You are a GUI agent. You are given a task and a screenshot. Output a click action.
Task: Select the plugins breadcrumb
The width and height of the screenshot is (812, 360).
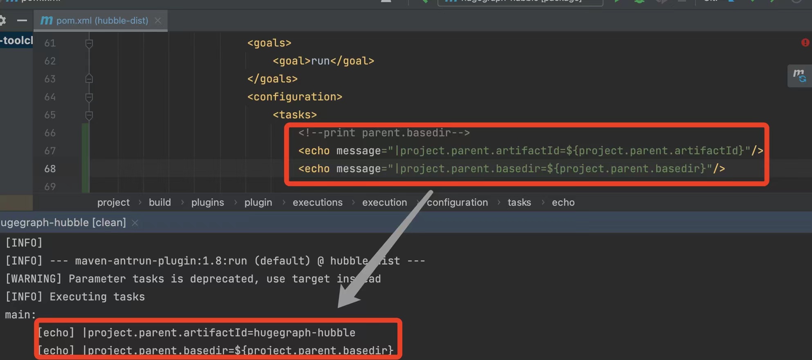tap(208, 202)
